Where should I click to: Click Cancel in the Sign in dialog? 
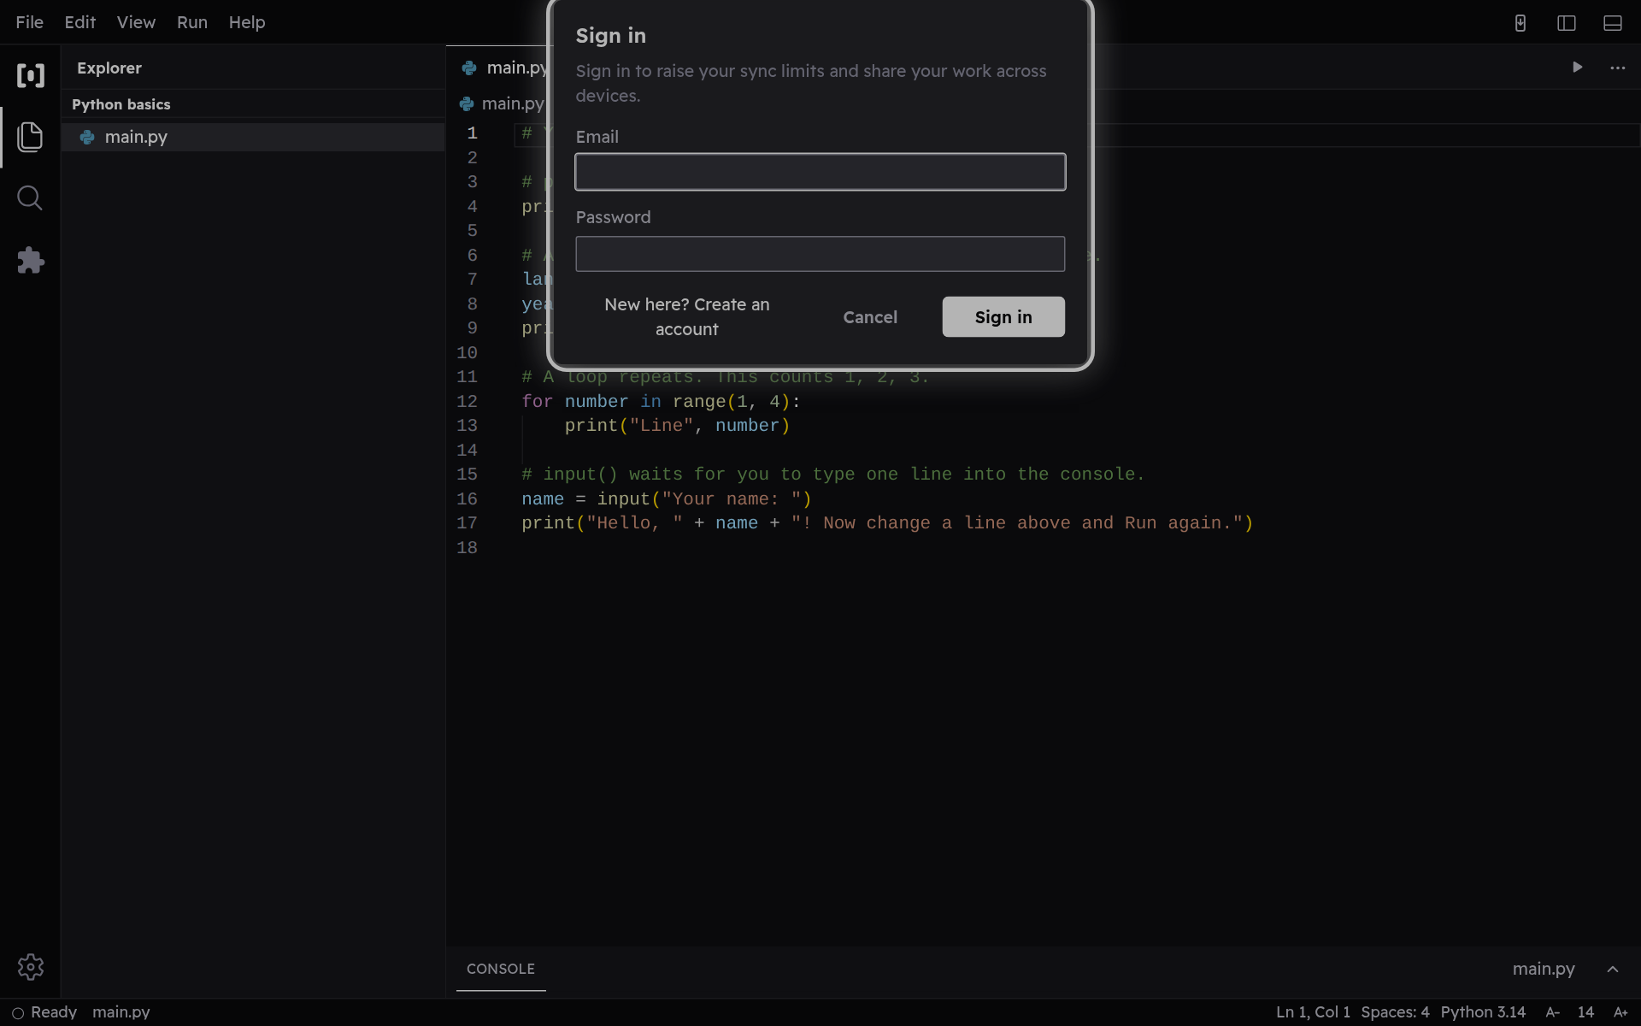point(870,317)
